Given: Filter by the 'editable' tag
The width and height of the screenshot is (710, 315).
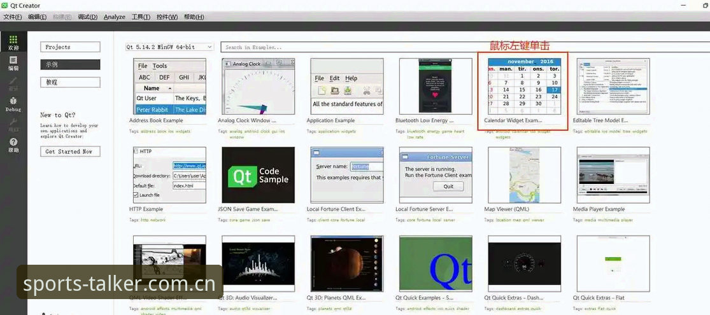Looking at the screenshot, I should click(593, 131).
